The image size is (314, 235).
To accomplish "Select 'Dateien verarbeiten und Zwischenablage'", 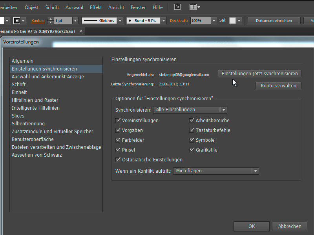I will click(56, 147).
